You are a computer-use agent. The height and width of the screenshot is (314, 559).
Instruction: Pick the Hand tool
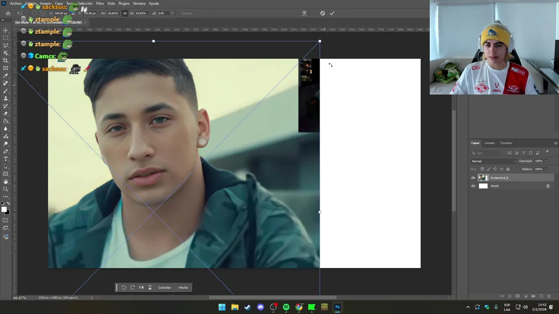click(6, 181)
